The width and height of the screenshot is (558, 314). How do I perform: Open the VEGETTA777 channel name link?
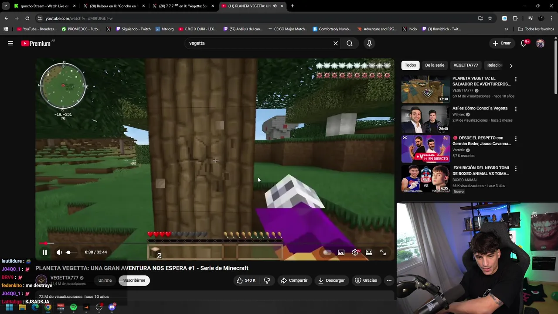[65, 278]
